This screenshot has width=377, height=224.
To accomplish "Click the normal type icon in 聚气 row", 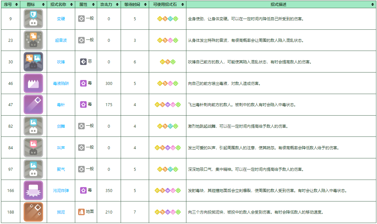I will (81, 169).
